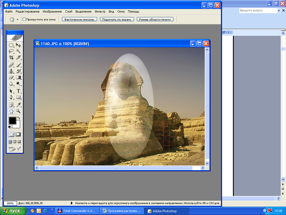Select the Brush tool
Viewport: 286px width, 215px height.
coord(18,65)
